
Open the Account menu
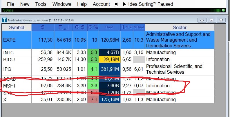(x=101, y=4)
